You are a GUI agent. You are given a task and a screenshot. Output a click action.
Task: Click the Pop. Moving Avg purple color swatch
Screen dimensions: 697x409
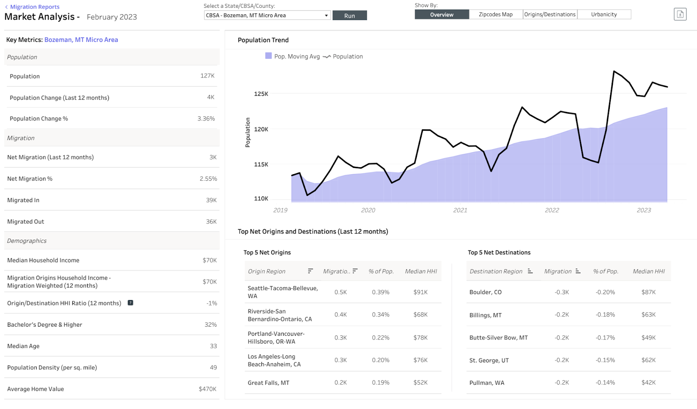[x=269, y=56]
